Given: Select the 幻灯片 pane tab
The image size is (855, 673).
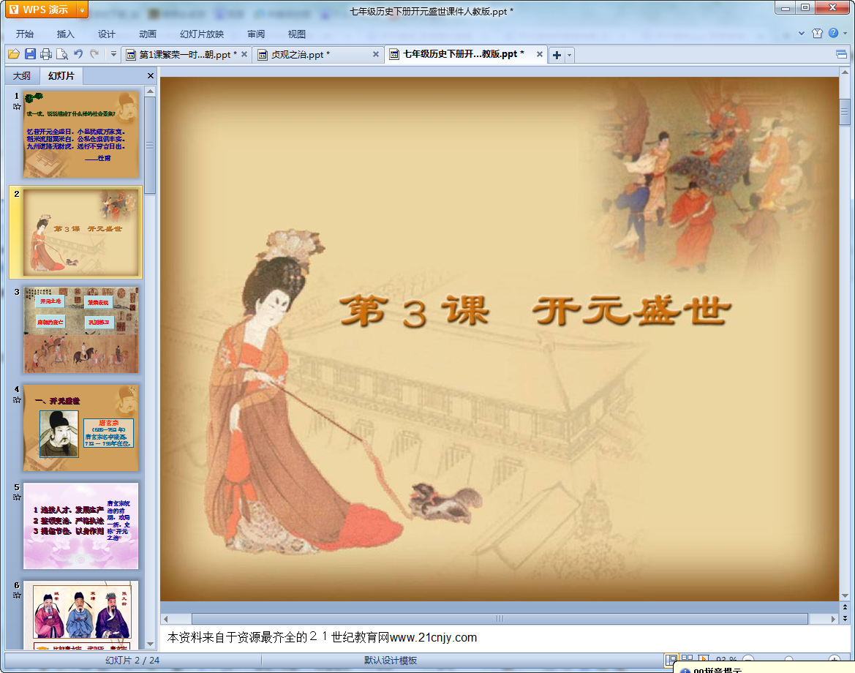Looking at the screenshot, I should point(61,76).
